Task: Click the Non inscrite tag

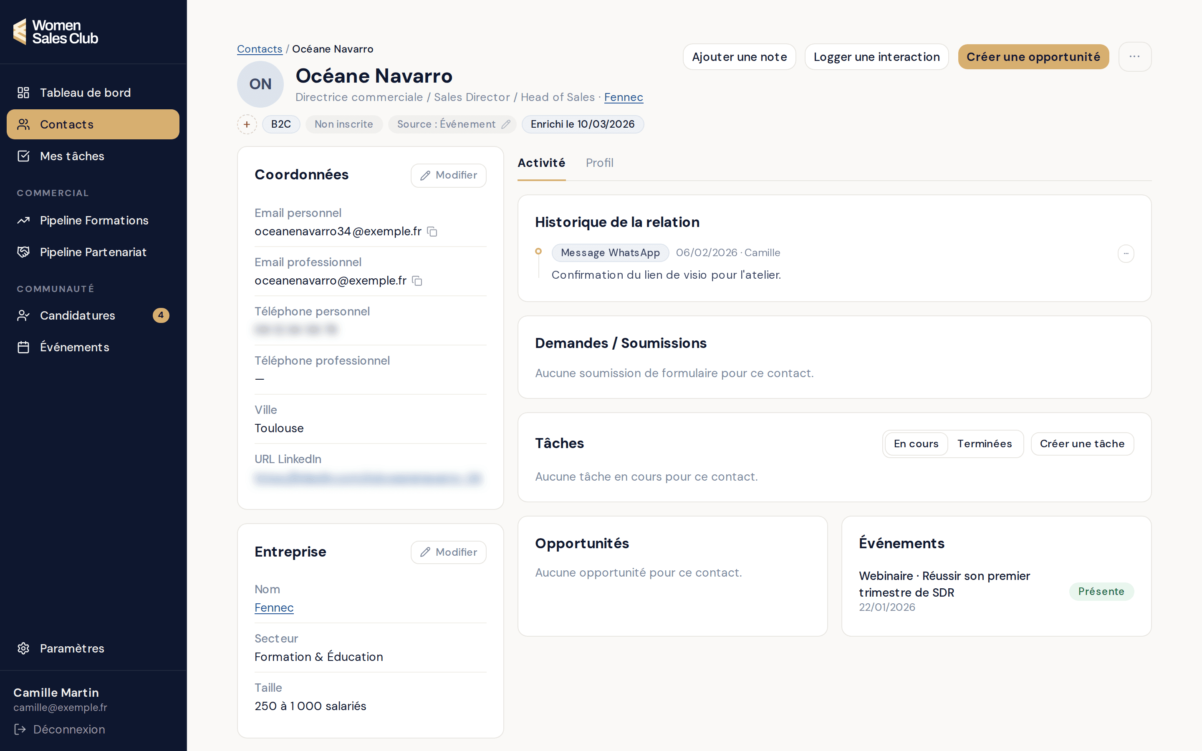Action: pos(344,124)
